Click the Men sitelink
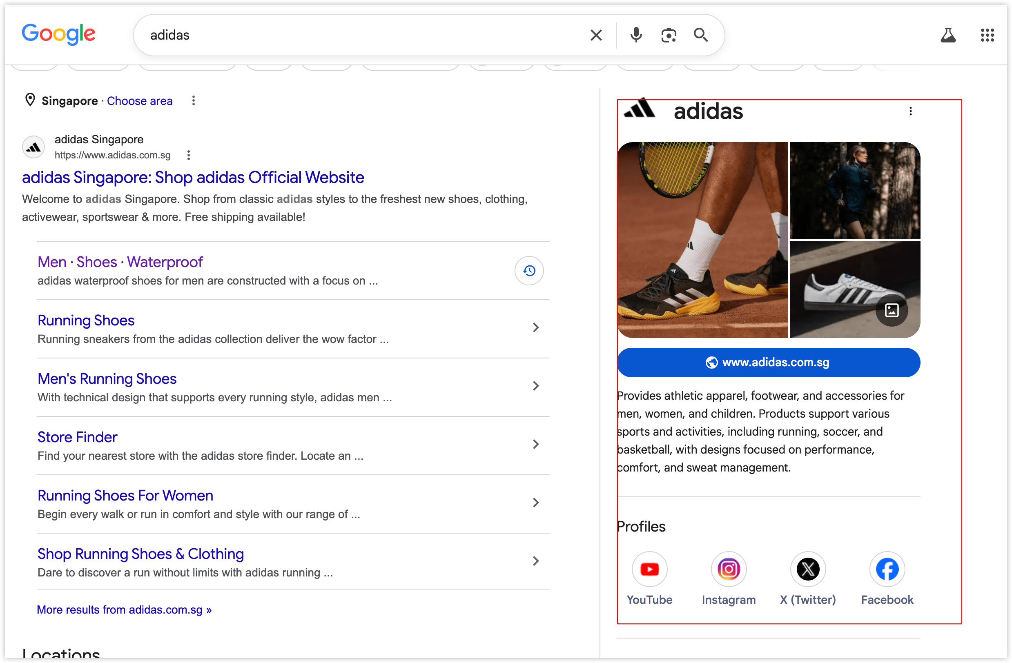The width and height of the screenshot is (1012, 663). pyautogui.click(x=52, y=262)
